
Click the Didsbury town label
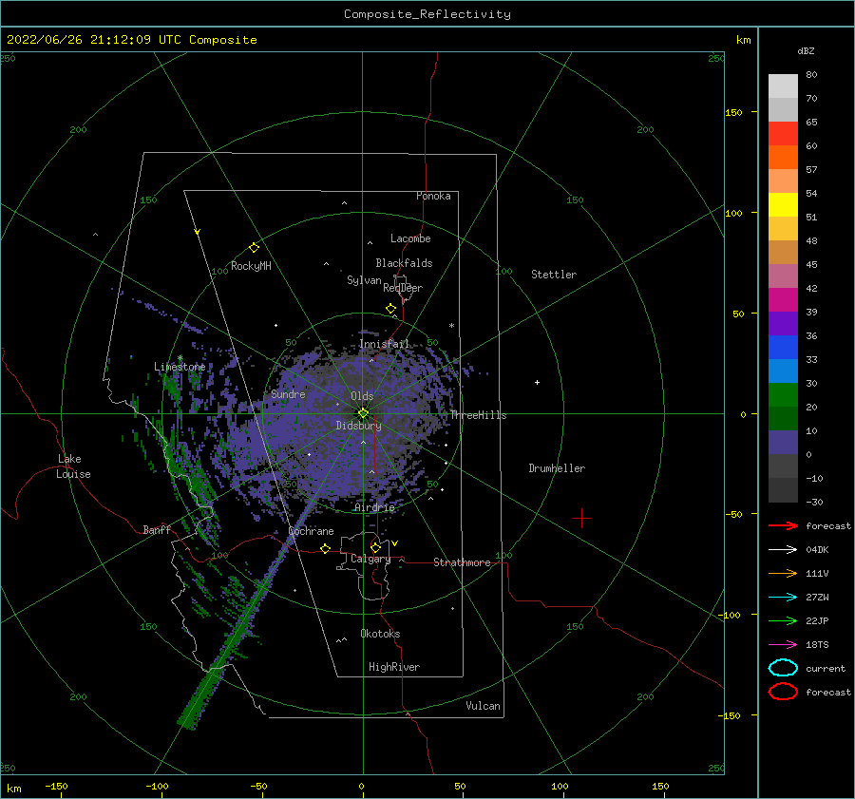click(x=359, y=426)
